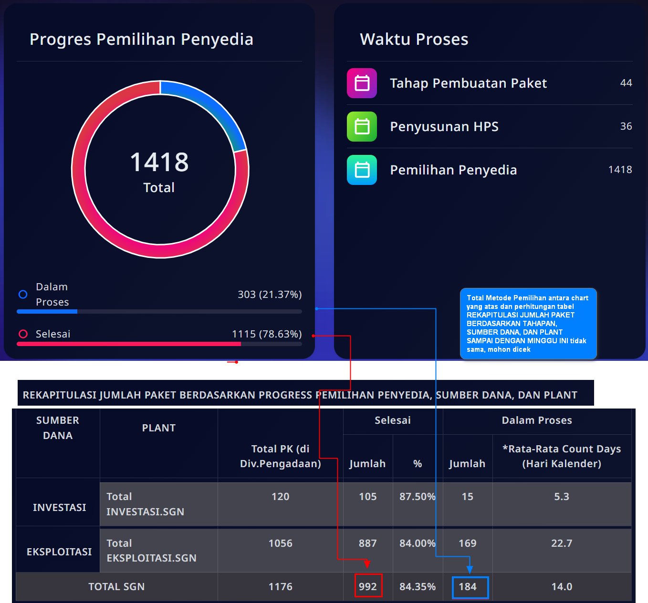Select the Tahap Pembuatan Paket row label

click(468, 83)
